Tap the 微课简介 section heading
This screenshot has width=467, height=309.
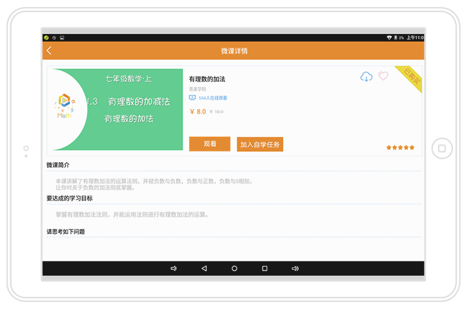pos(58,165)
